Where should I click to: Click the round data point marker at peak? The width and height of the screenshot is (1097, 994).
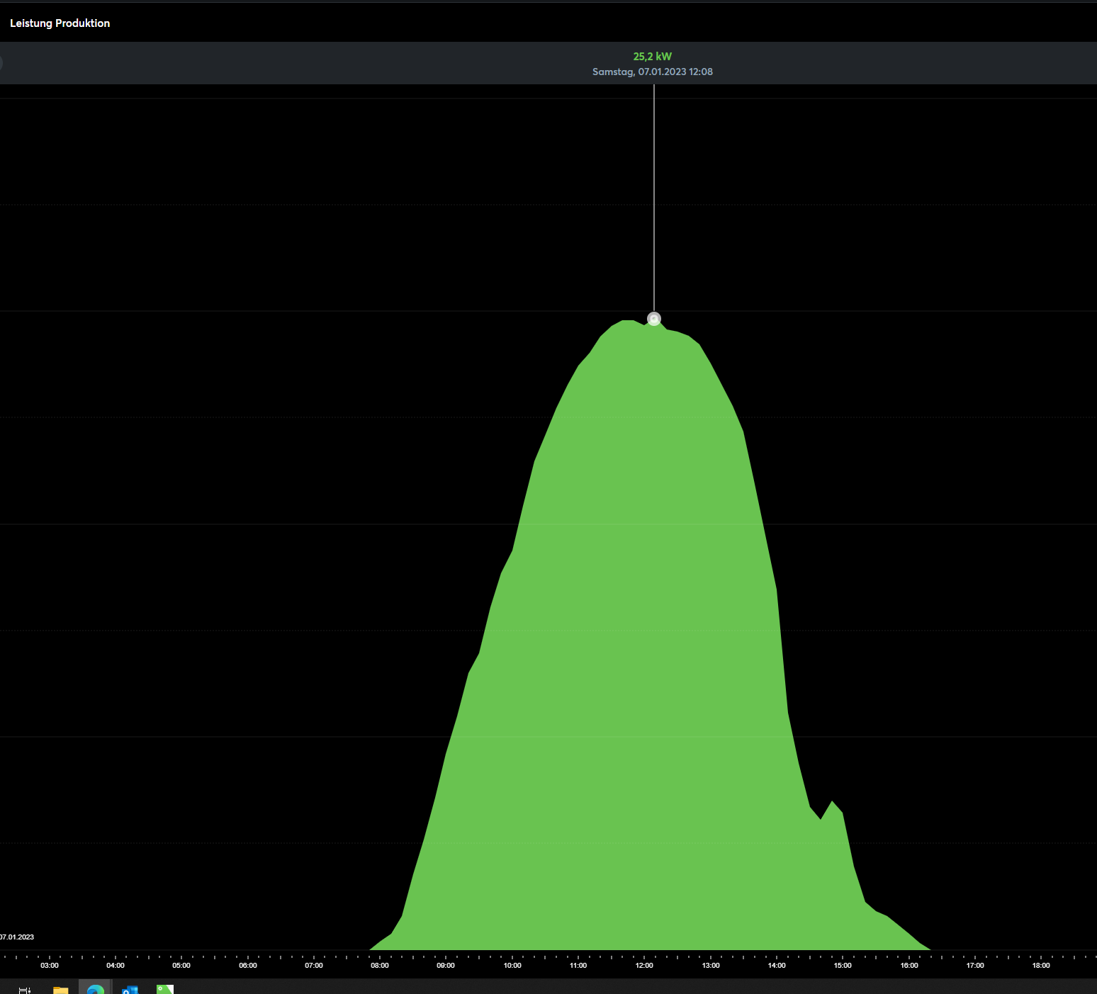(654, 319)
